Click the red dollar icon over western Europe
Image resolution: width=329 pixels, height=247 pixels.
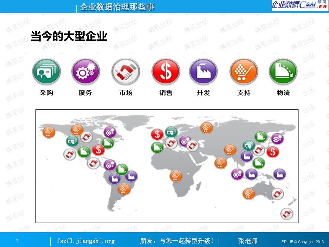pos(157,134)
